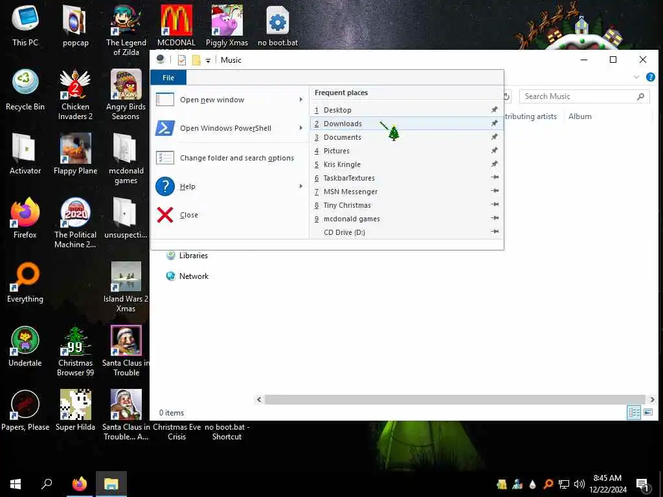This screenshot has height=497, width=663.
Task: Click the horizontal scrollbar thumb
Action: [x=455, y=399]
